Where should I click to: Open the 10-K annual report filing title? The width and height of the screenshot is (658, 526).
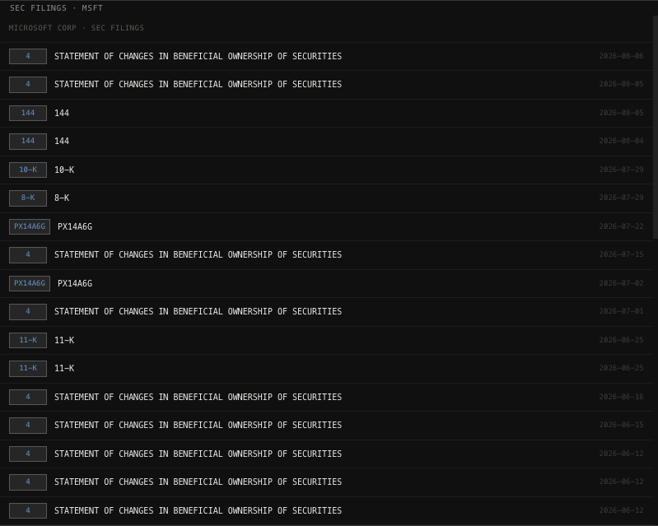[64, 170]
